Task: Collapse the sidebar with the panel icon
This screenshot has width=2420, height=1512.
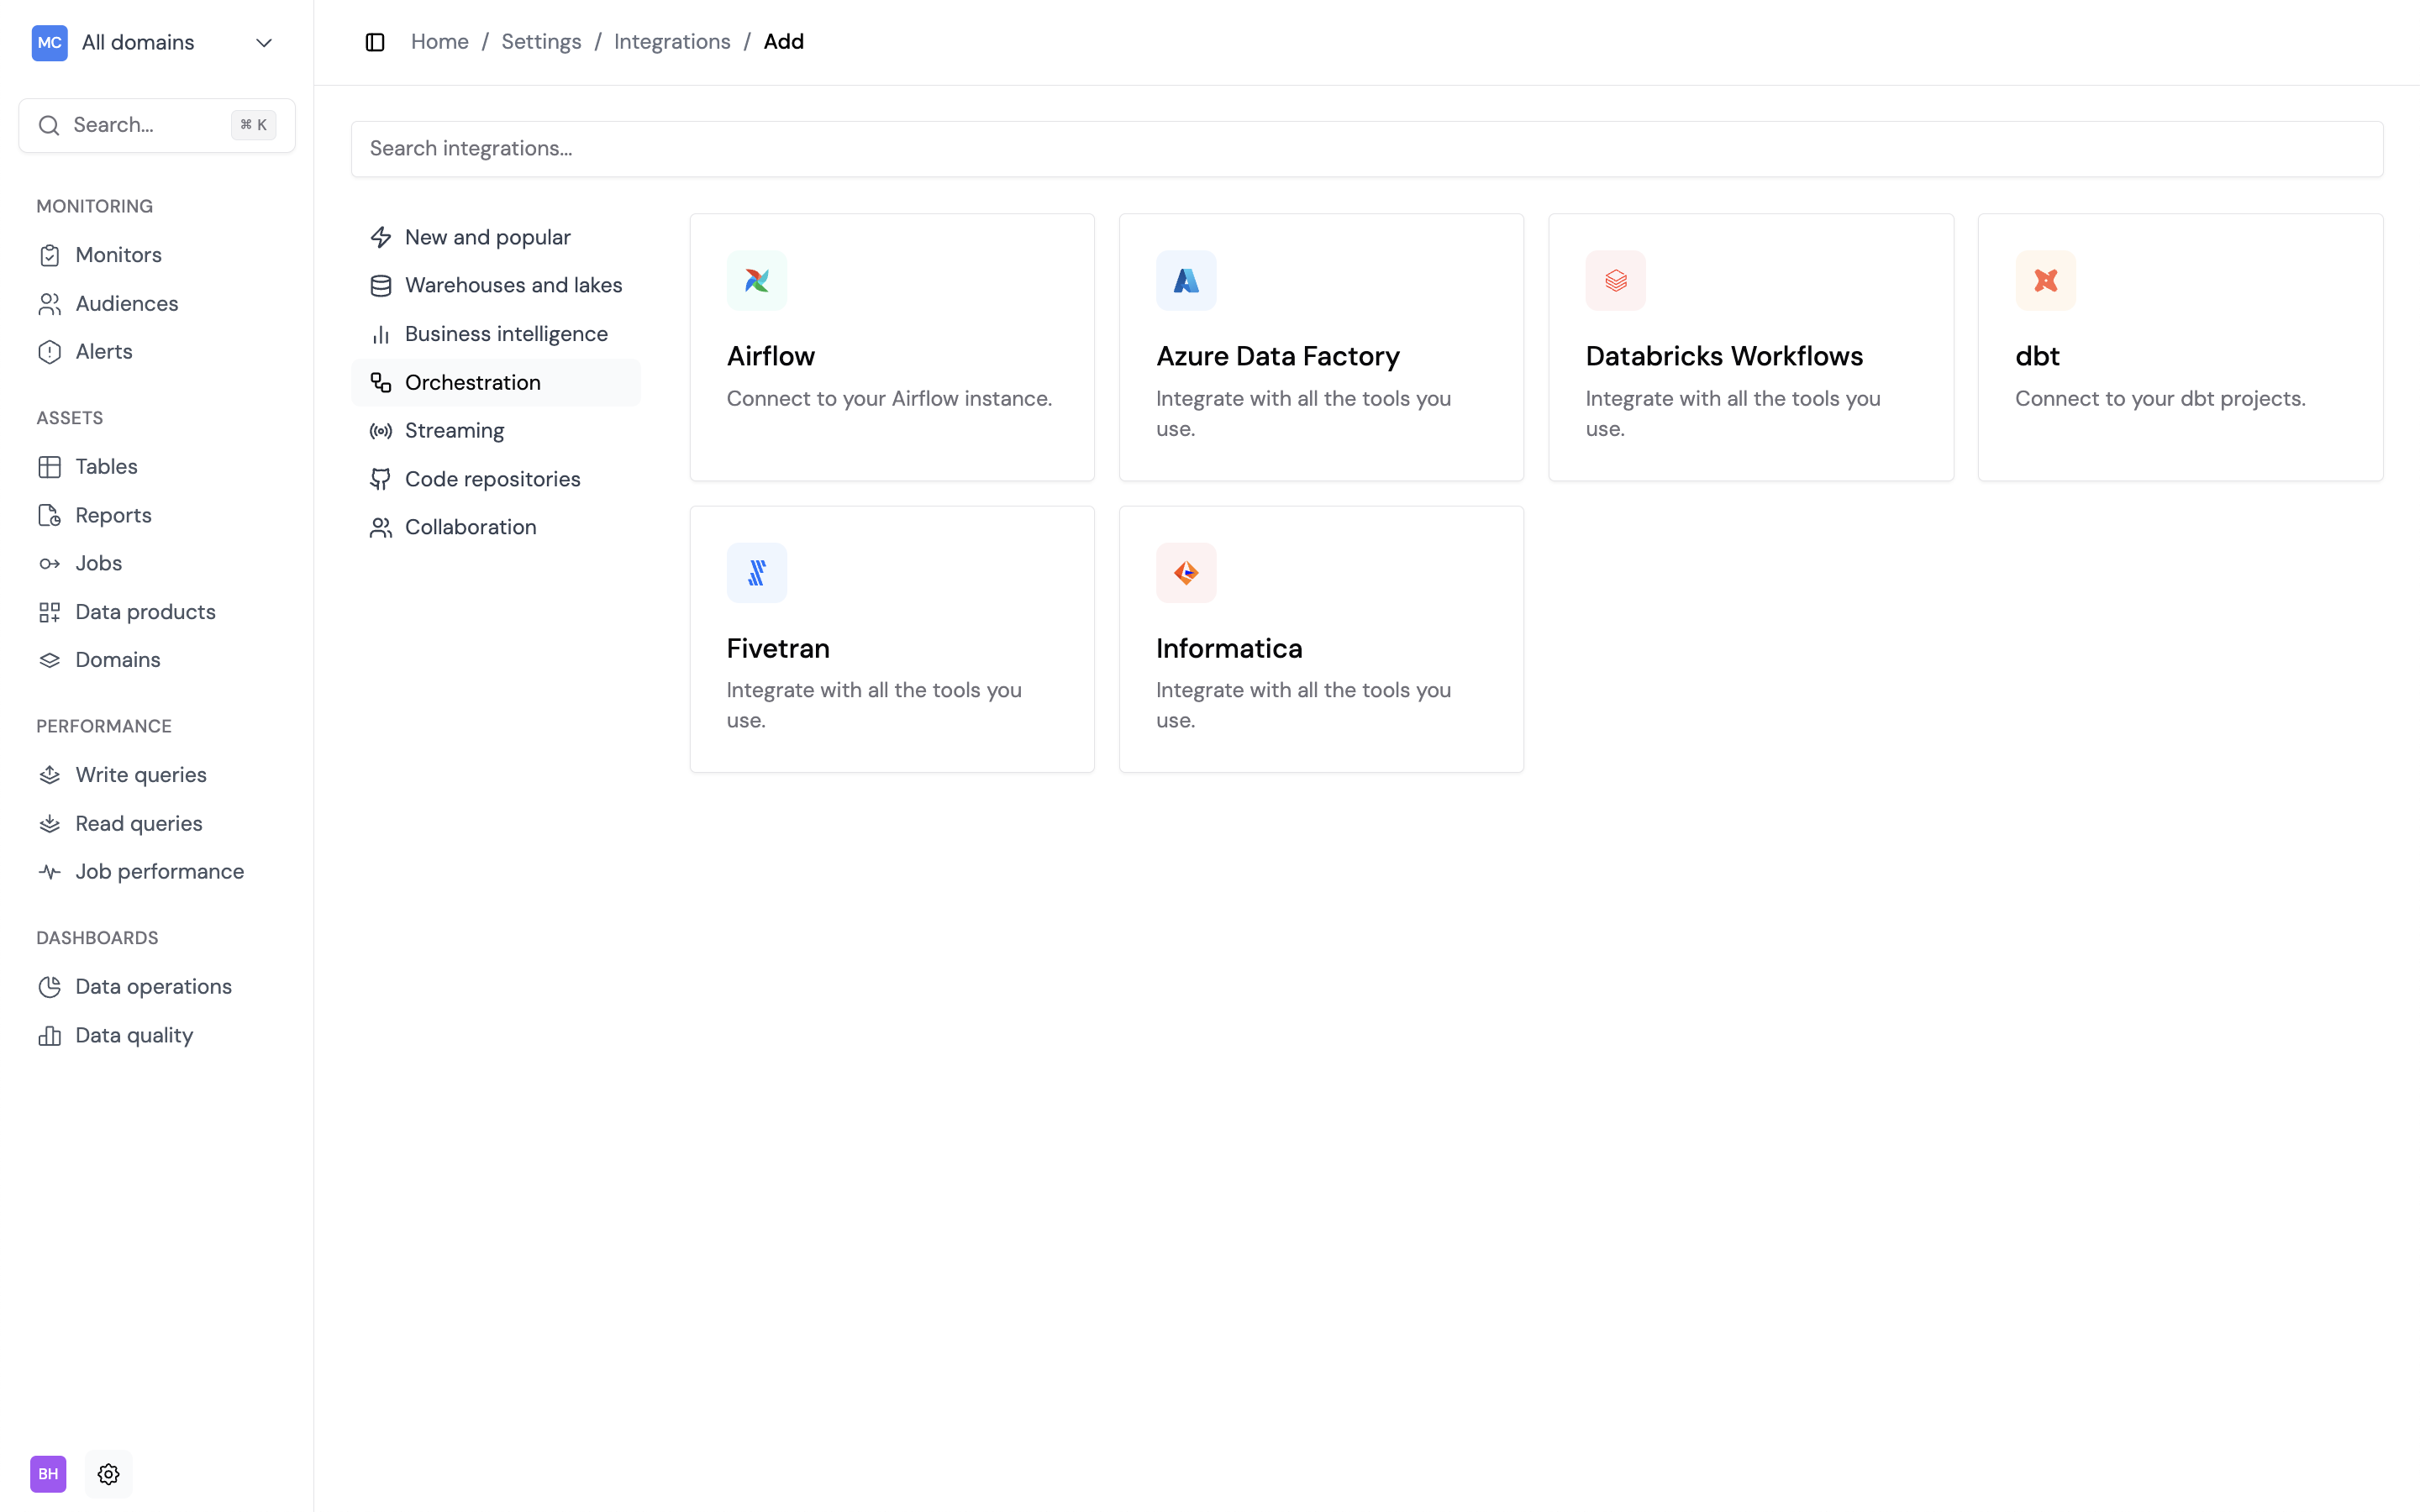Action: coord(375,42)
